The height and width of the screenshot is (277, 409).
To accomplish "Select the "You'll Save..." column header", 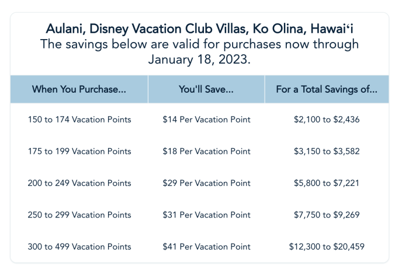I will pyautogui.click(x=206, y=89).
